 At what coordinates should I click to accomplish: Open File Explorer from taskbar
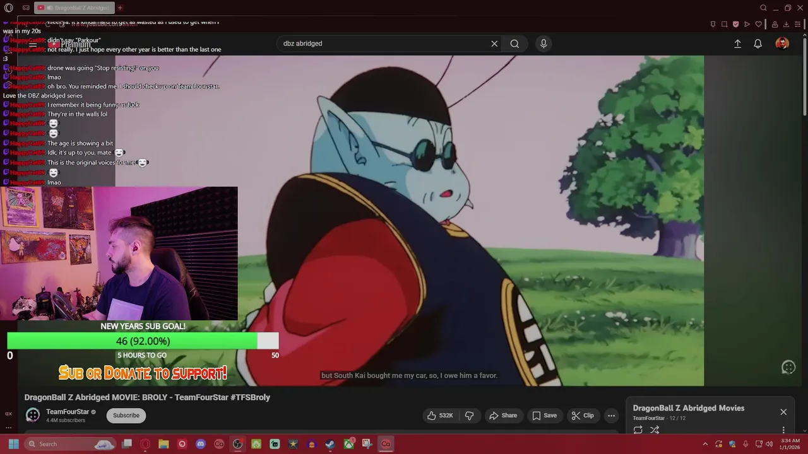164,444
